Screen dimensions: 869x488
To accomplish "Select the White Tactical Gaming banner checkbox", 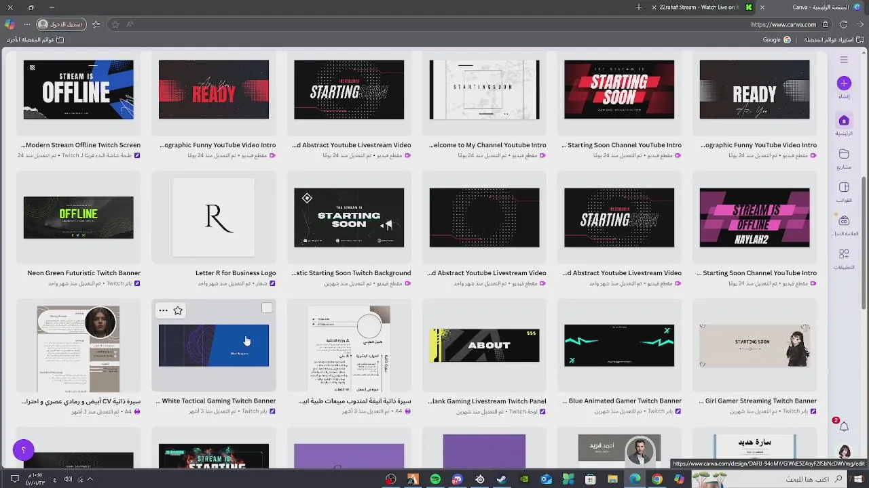I will point(267,308).
